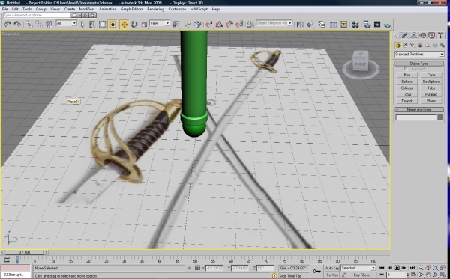Switch to the Hierarchy command panel tab
Image resolution: width=450 pixels, height=279 pixels.
pyautogui.click(x=413, y=35)
